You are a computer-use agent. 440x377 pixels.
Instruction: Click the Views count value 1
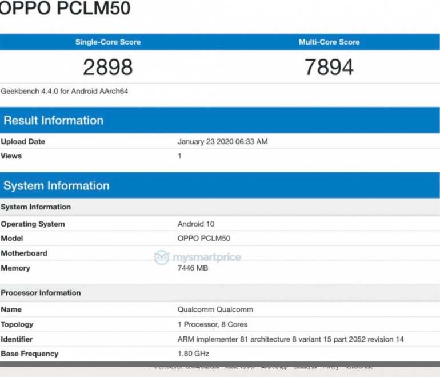coord(179,156)
